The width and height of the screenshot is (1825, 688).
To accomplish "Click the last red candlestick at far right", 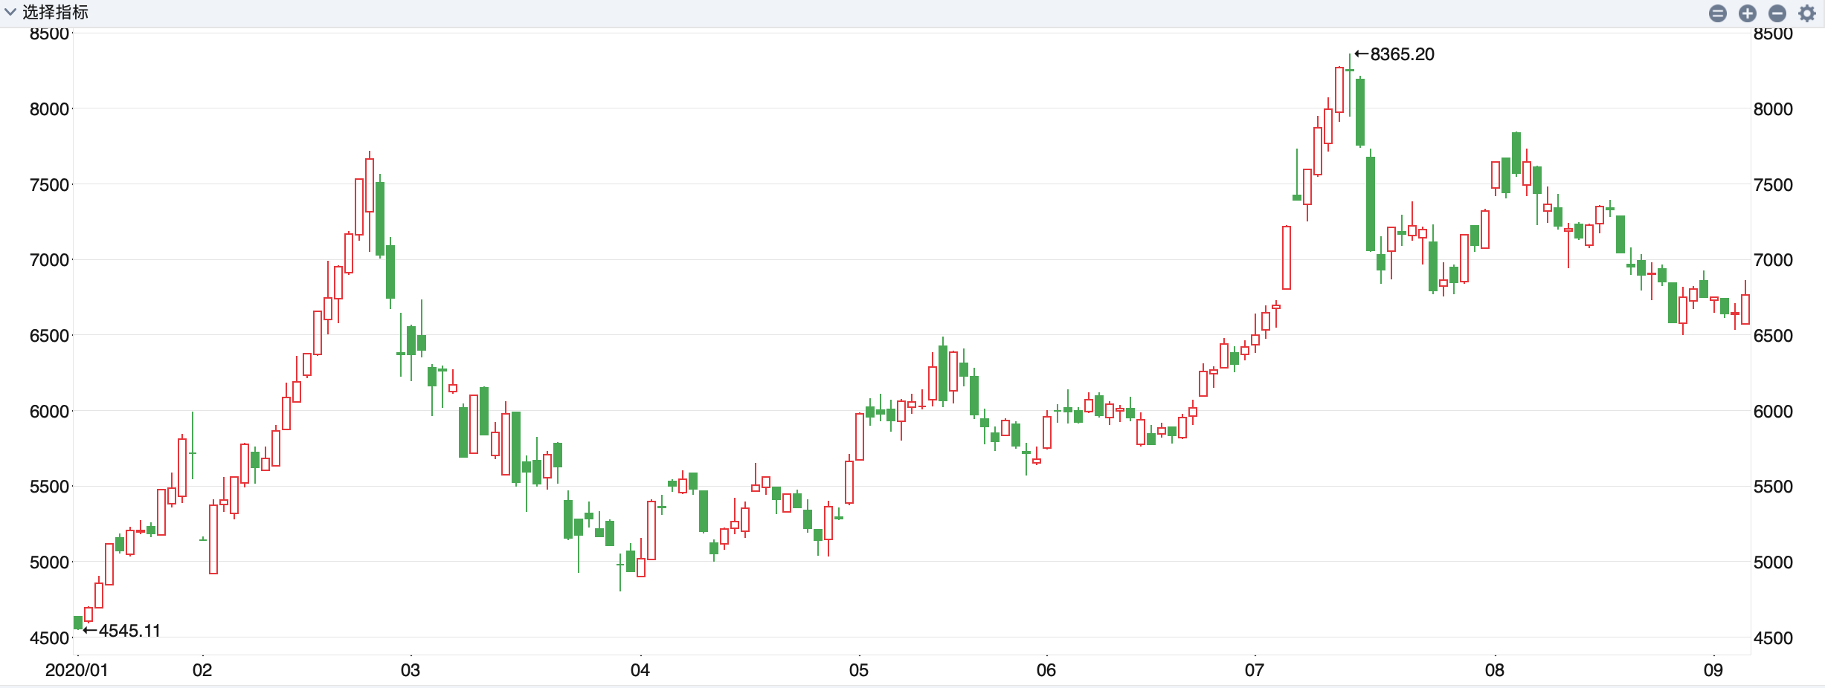I will click(x=1745, y=308).
